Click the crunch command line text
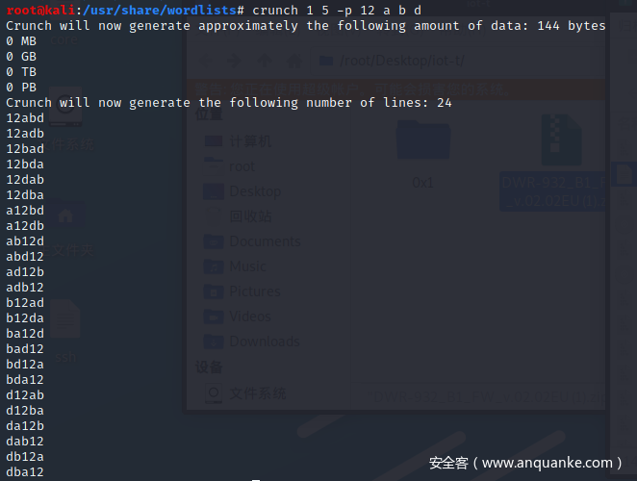637x481 pixels. tap(337, 11)
